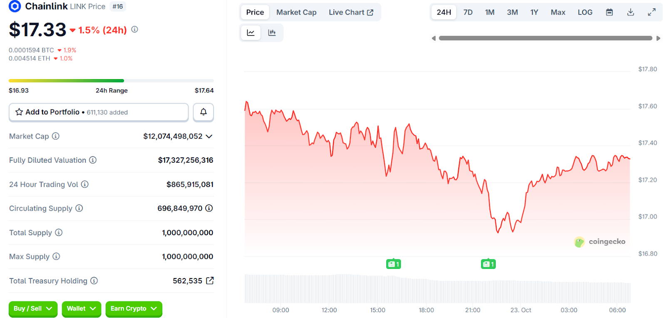
Task: Select the 7D time range
Action: [468, 12]
